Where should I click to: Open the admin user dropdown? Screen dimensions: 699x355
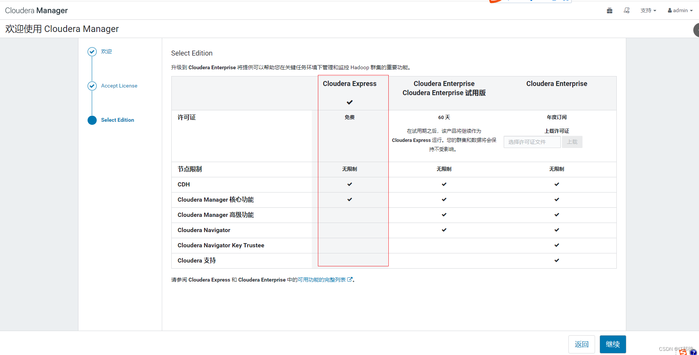click(x=680, y=11)
